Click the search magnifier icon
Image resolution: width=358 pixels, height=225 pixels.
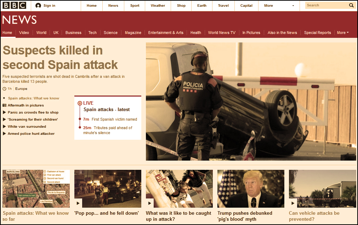351,5
